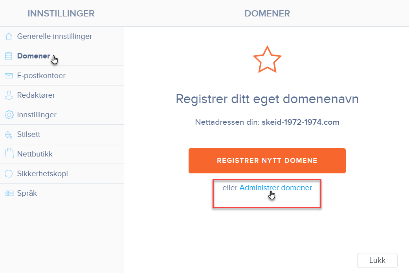
Task: Click the database icon beside Domener
Action: pos(9,56)
